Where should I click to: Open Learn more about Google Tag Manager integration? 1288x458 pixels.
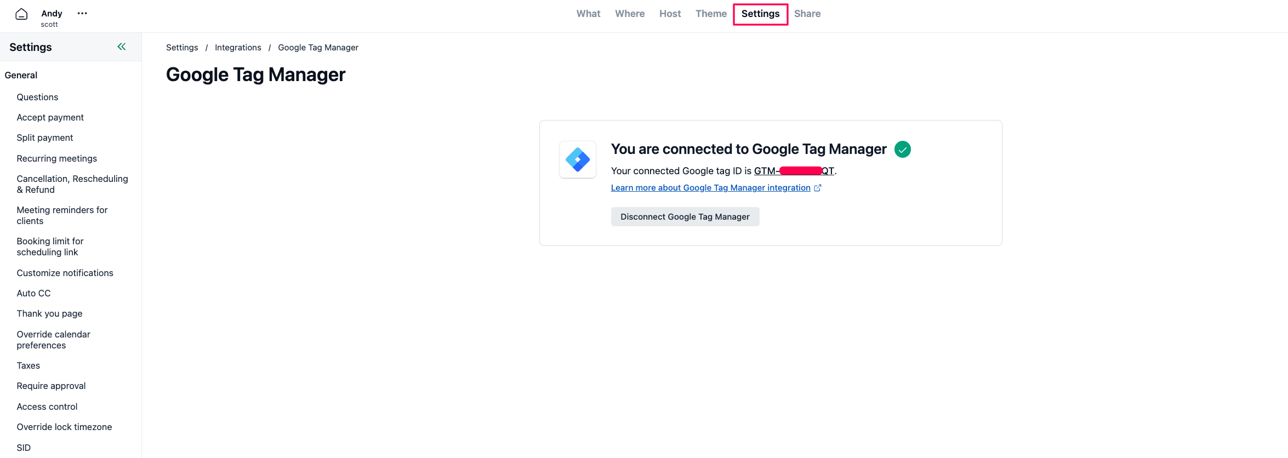[x=710, y=188]
